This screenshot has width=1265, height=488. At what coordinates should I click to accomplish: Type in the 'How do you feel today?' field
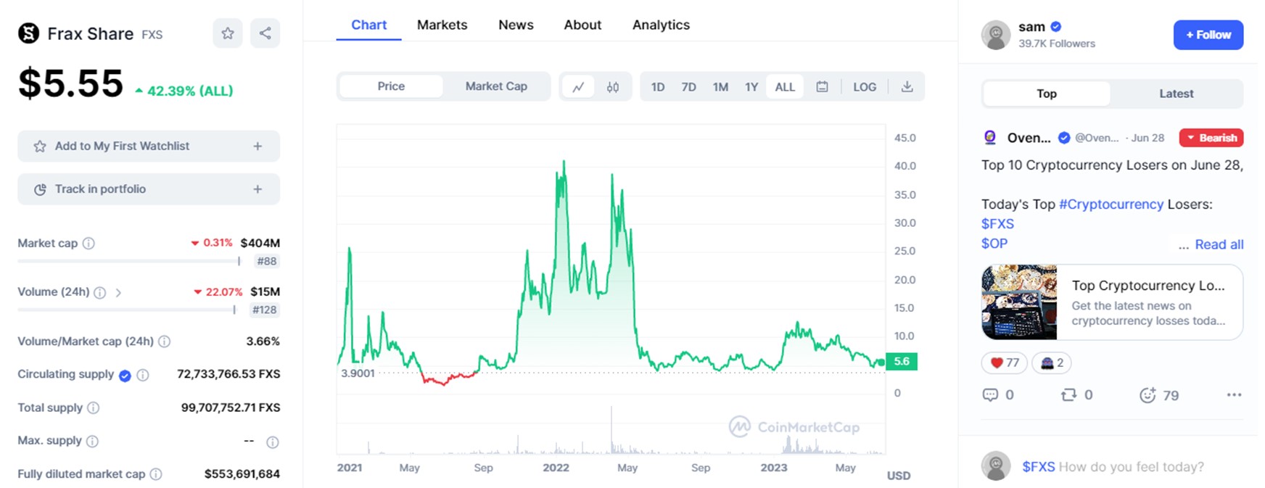coord(1130,467)
